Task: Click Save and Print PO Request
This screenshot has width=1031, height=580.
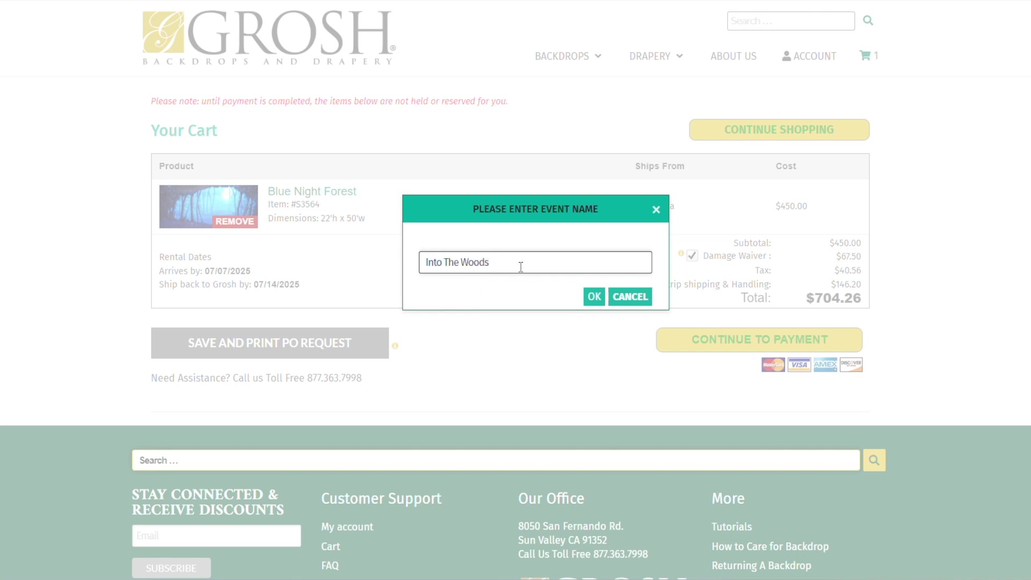Action: click(270, 343)
